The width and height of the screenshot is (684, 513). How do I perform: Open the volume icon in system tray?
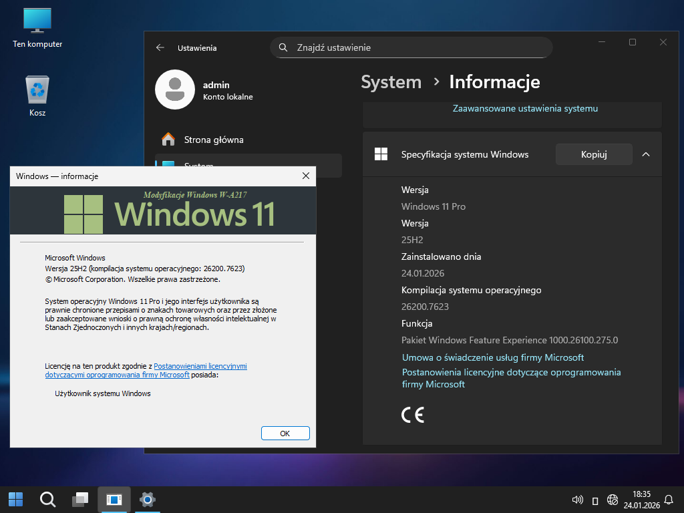pos(578,500)
